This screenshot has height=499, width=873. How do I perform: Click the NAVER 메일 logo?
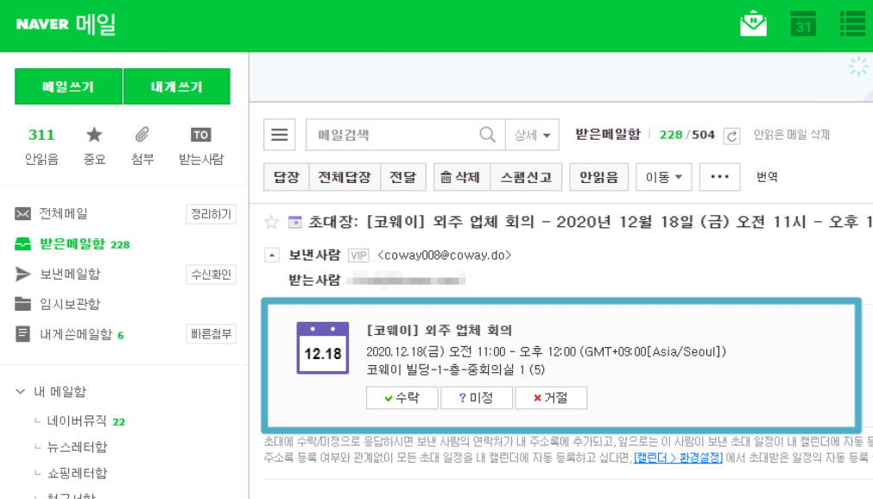click(x=66, y=24)
